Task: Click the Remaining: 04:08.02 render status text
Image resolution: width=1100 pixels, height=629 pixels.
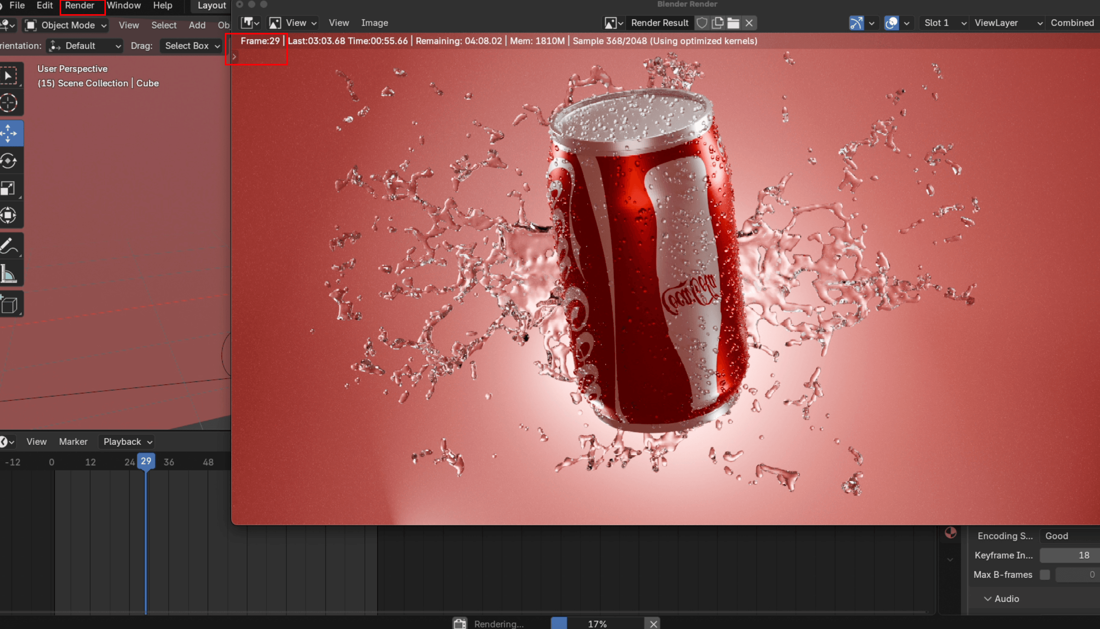Action: pyautogui.click(x=459, y=41)
